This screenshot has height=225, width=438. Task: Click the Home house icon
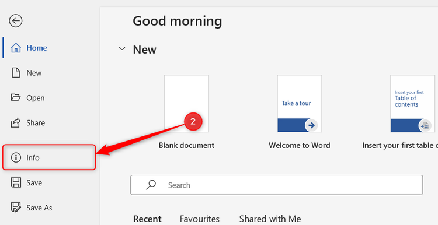click(16, 48)
